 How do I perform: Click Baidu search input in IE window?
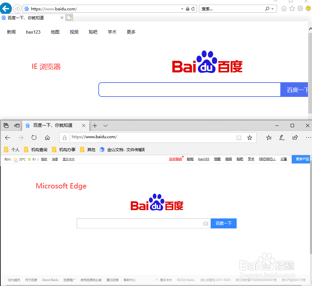[189, 90]
